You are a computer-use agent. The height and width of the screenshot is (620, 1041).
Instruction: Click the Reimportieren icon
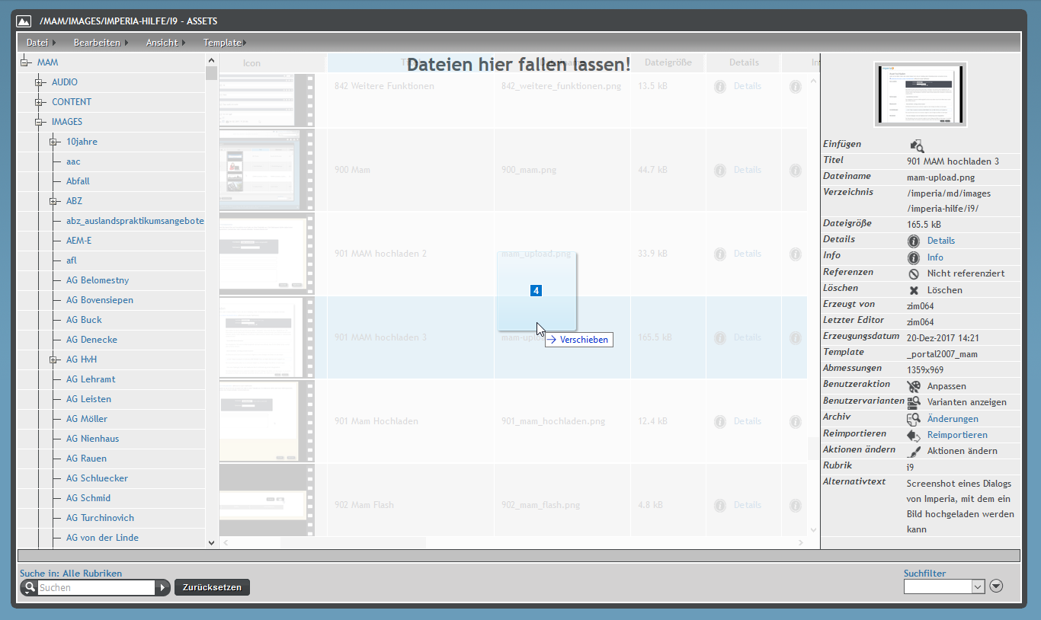[x=913, y=435]
